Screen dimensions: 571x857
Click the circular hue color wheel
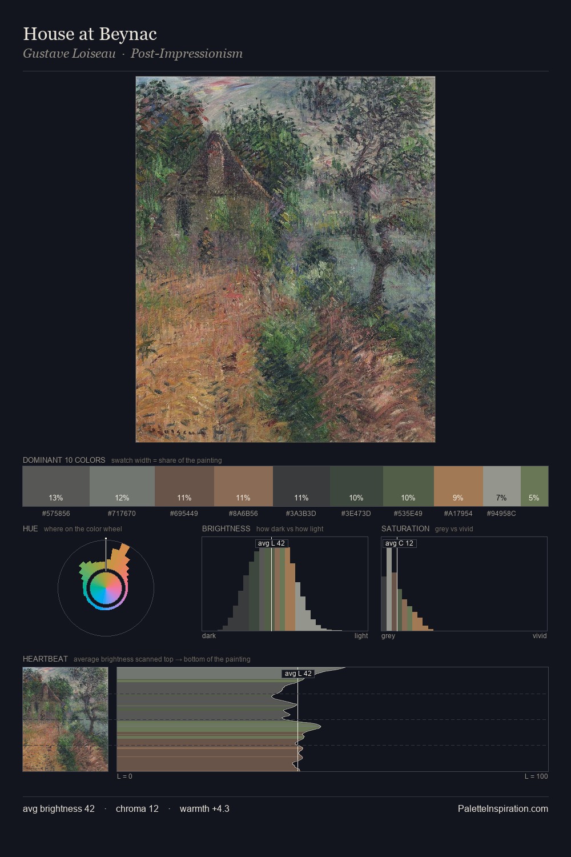point(106,588)
